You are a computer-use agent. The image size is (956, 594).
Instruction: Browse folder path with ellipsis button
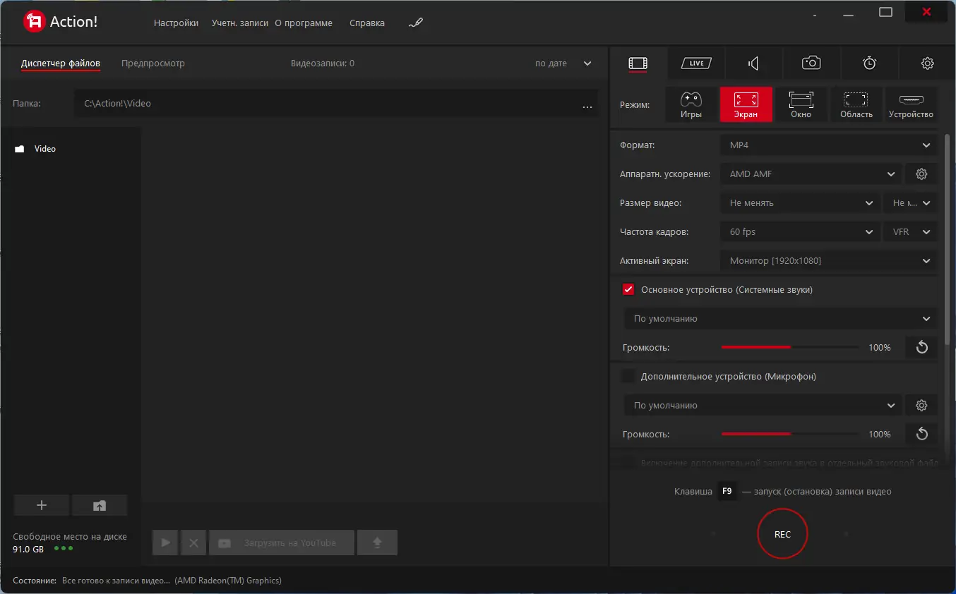point(587,107)
